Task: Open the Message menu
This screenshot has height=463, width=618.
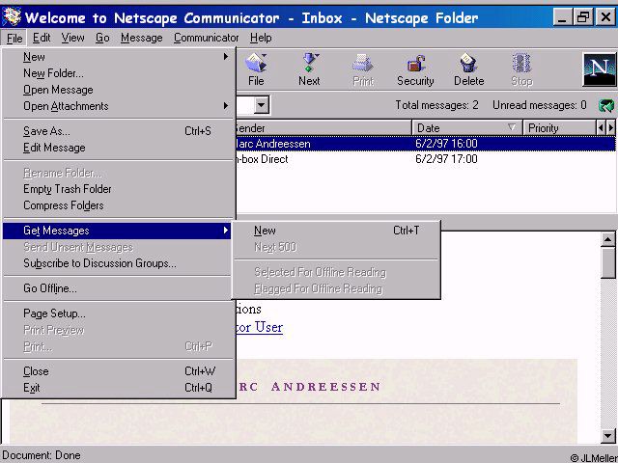Action: pyautogui.click(x=142, y=38)
